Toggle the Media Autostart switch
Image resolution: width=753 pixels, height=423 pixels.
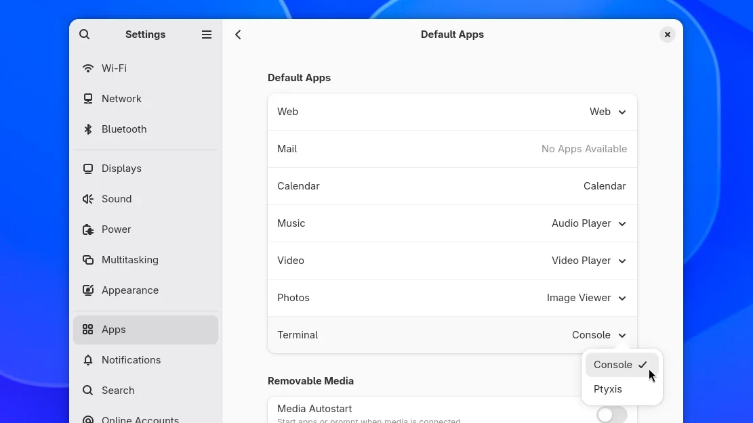click(612, 414)
